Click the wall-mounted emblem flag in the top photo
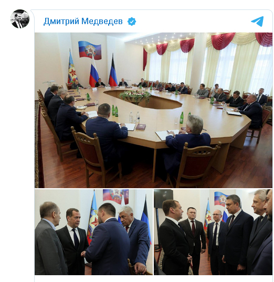This screenshot has height=282, width=274. pos(90,50)
